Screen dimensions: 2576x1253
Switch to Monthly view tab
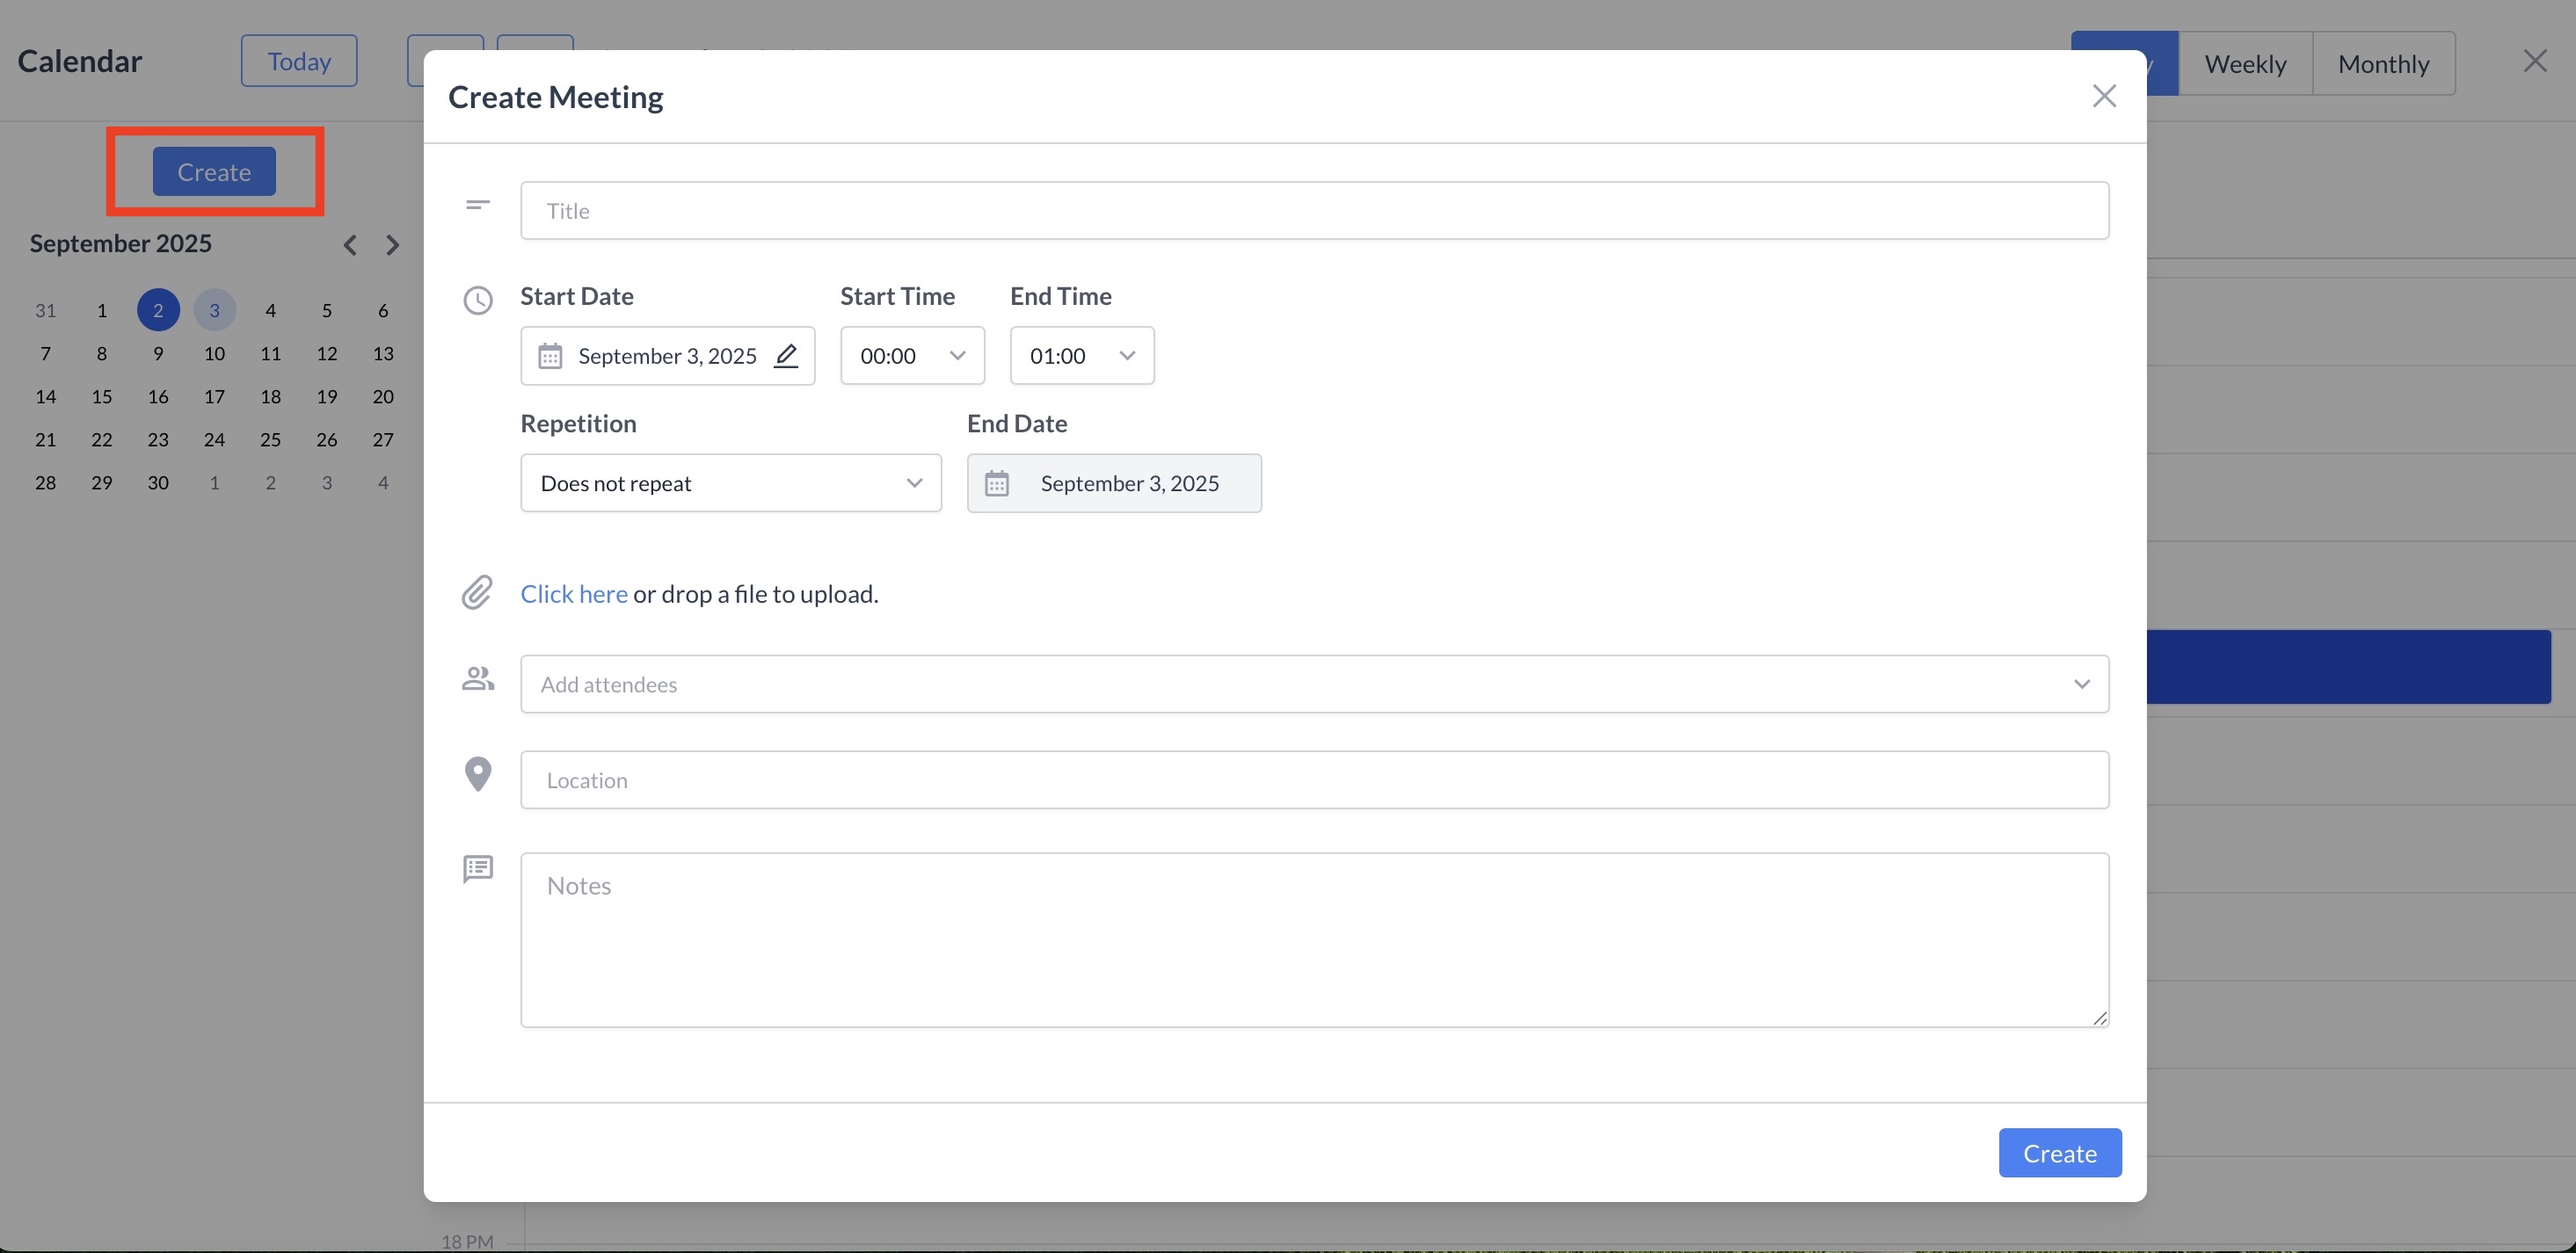[x=2383, y=64]
